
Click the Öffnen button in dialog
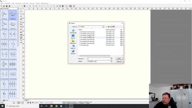[119, 59]
